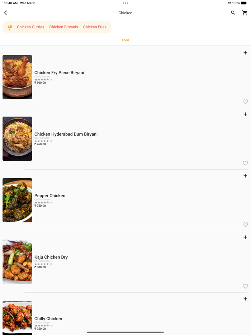
Task: View Kaju Chicken Dry photo
Action: (x=17, y=262)
